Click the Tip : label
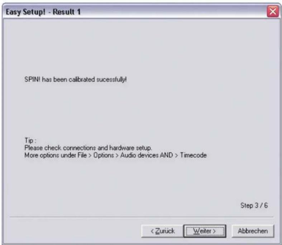The height and width of the screenshot is (245, 282). point(30,140)
